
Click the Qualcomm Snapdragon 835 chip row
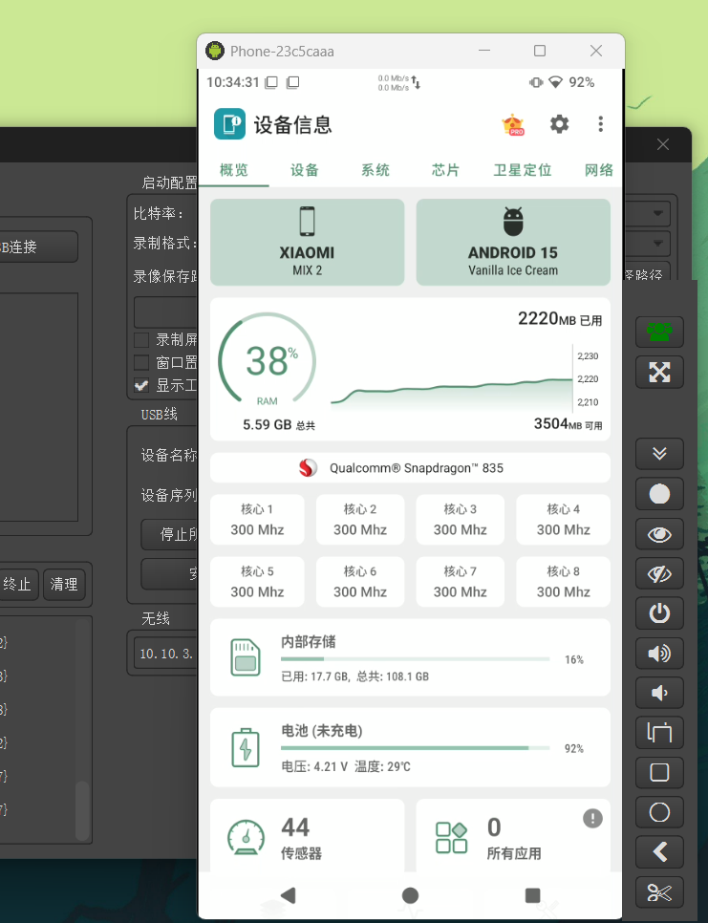[410, 468]
